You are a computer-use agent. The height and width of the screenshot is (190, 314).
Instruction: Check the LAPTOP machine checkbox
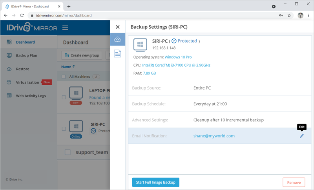pyautogui.click(x=64, y=97)
